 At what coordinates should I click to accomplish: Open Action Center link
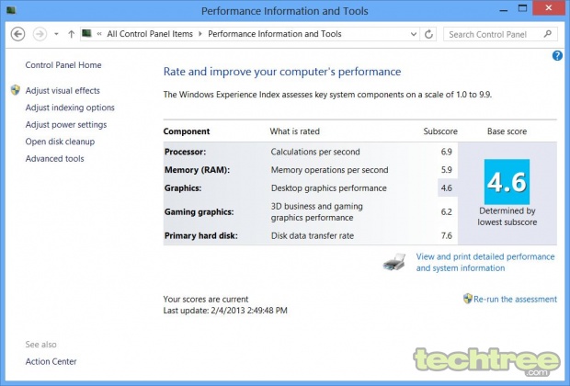(x=51, y=362)
